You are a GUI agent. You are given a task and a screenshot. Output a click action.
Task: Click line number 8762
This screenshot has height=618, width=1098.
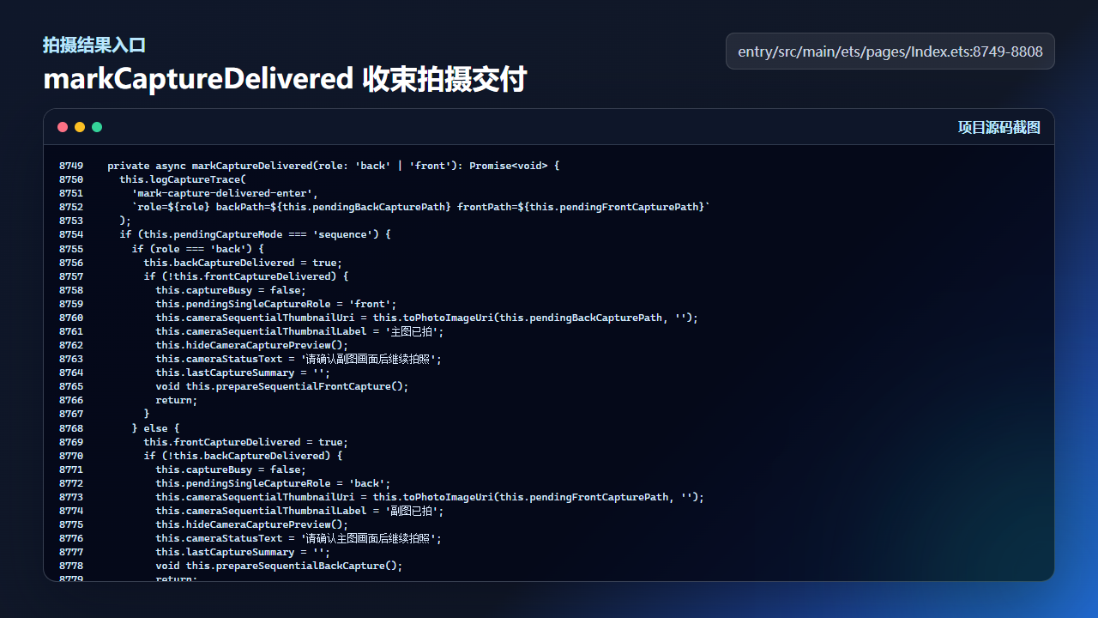point(71,345)
